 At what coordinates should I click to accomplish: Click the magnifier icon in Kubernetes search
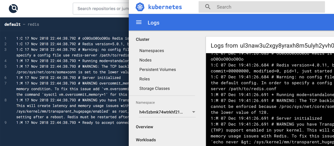[208, 7]
